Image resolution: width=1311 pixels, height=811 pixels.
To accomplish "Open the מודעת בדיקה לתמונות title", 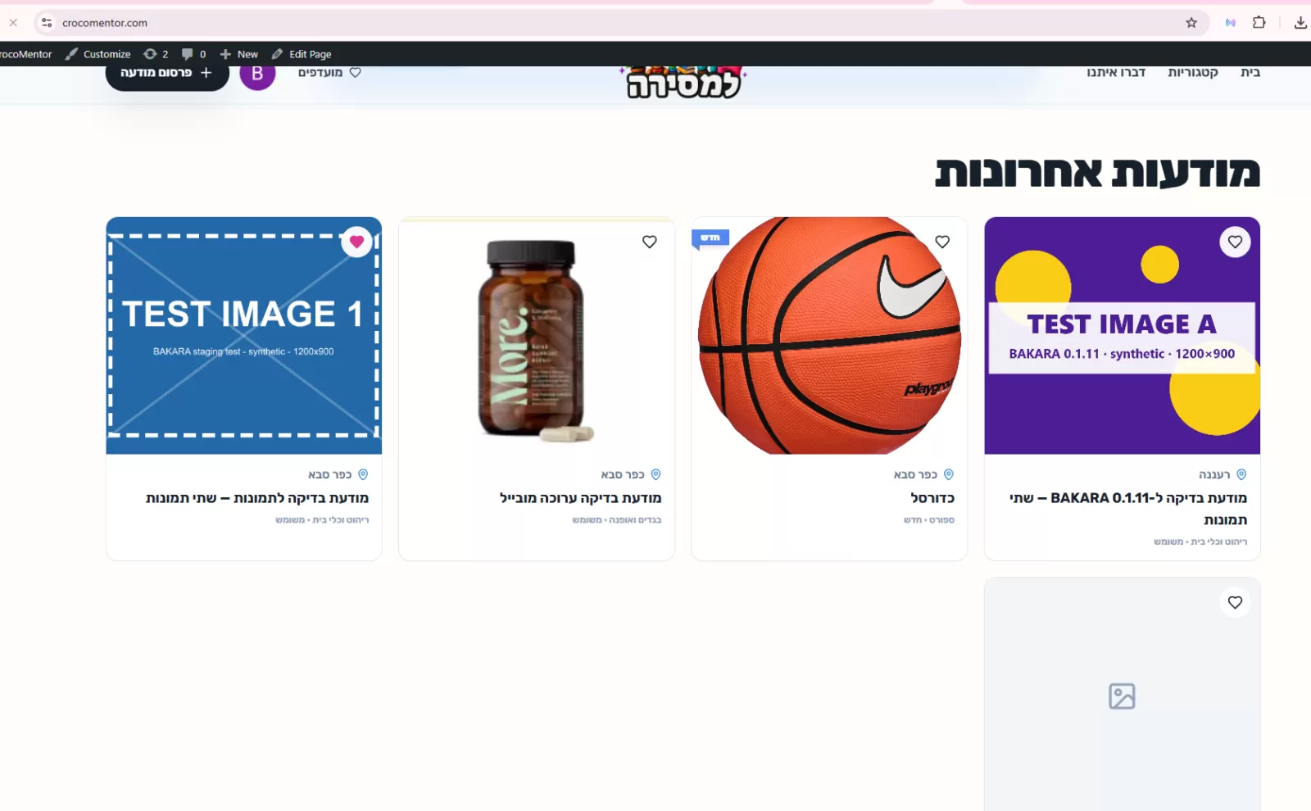I will tap(257, 498).
